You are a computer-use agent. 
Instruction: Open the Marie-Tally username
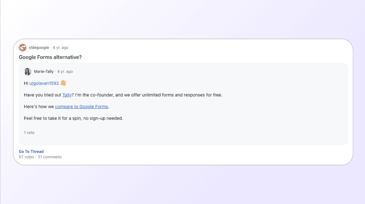click(x=44, y=72)
